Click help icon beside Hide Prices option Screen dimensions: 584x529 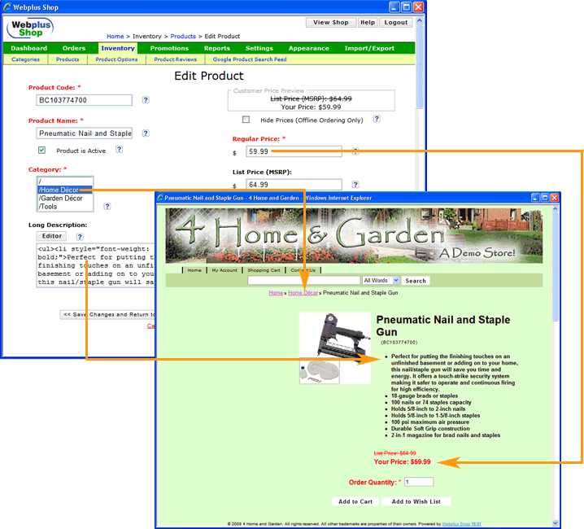tap(377, 119)
